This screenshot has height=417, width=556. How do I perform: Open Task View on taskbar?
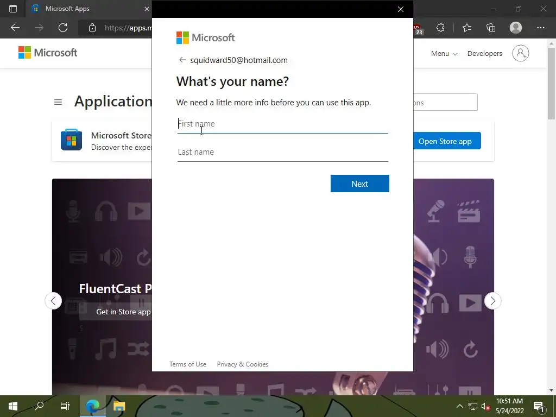(x=65, y=406)
